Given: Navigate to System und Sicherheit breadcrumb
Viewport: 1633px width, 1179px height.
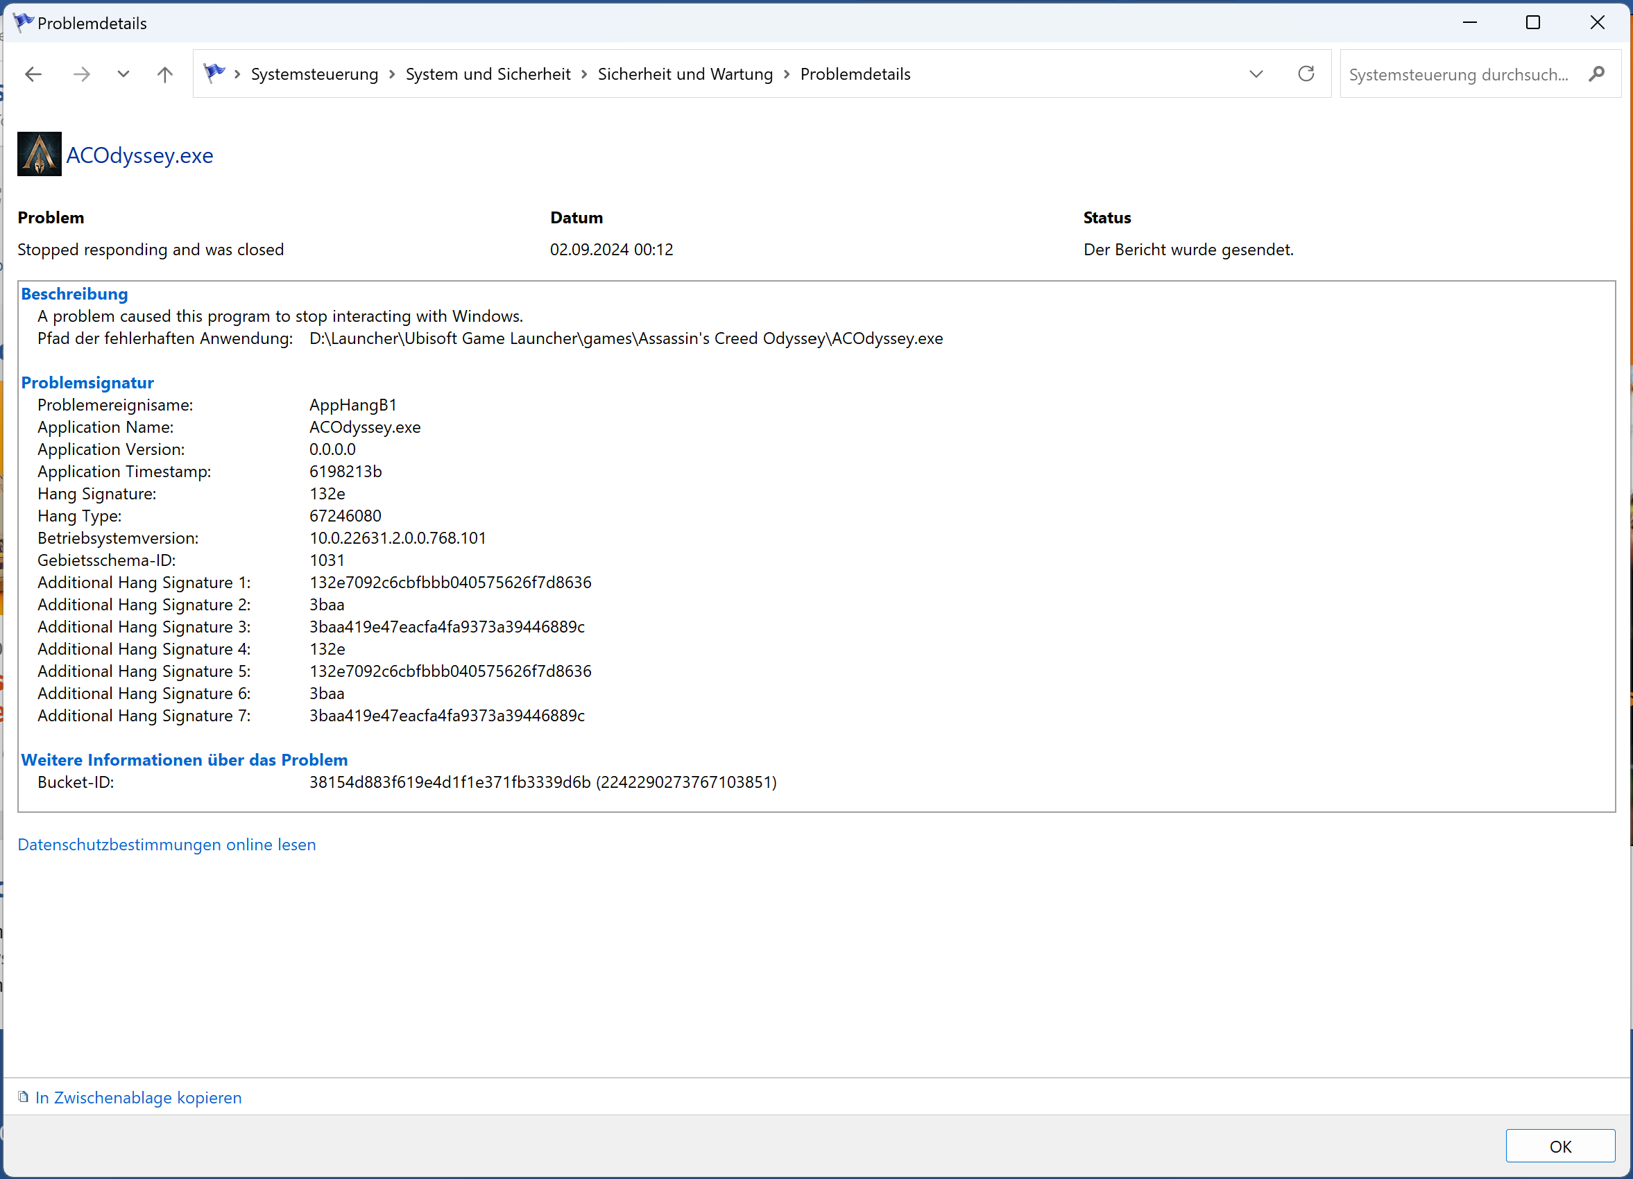Looking at the screenshot, I should pyautogui.click(x=488, y=74).
